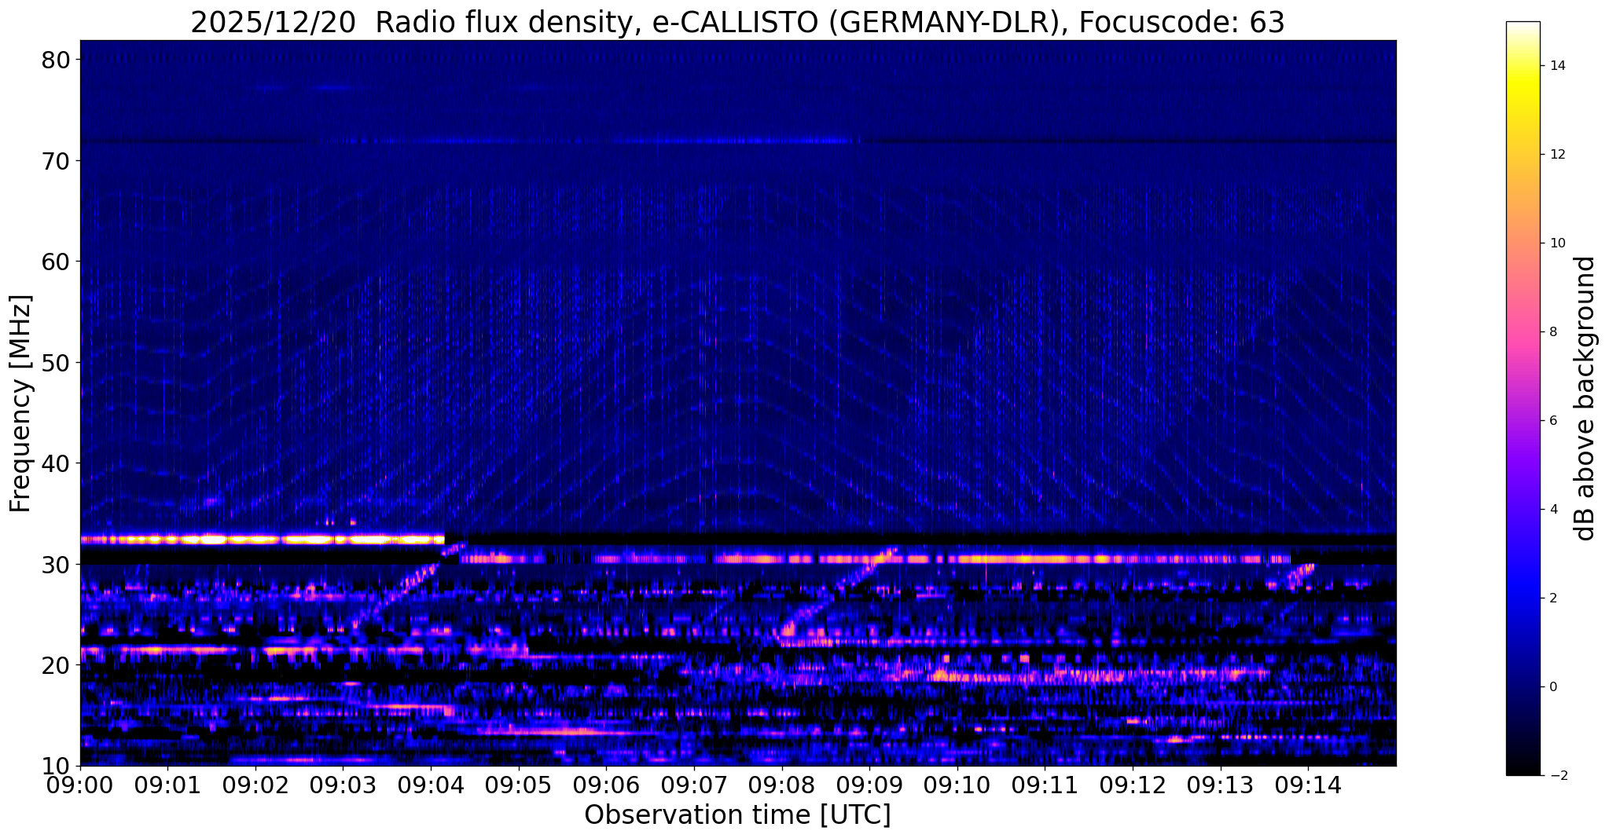Click the "dB above background" colorbar label
The height and width of the screenshot is (838, 1609).
pos(1585,399)
